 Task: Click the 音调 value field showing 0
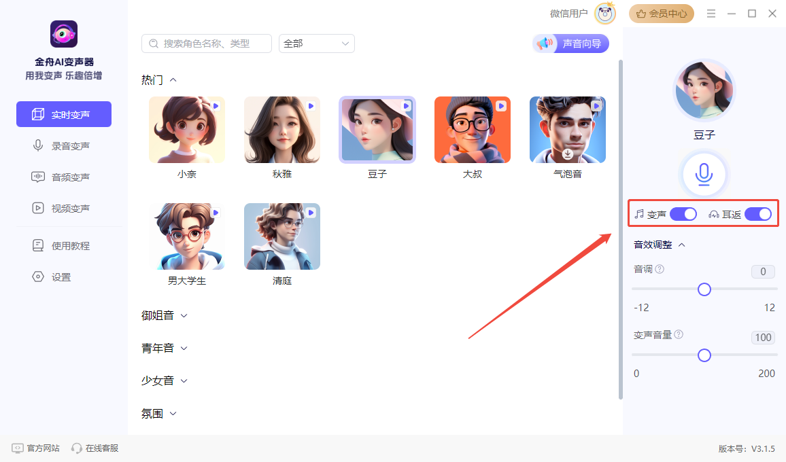[x=763, y=272]
